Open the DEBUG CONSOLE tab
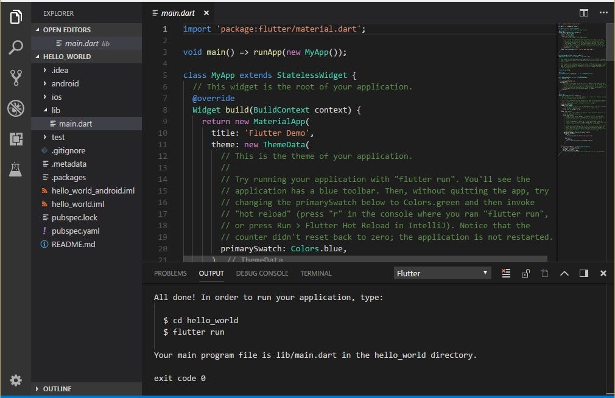This screenshot has width=615, height=398. (262, 273)
